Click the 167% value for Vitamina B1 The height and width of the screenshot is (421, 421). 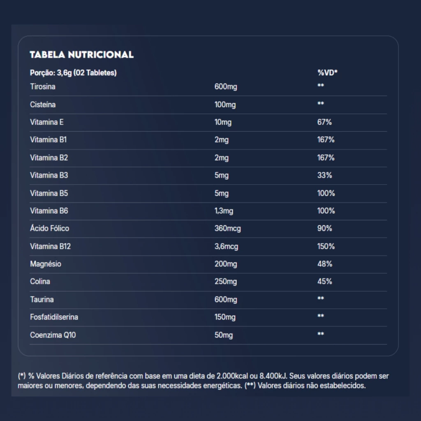(x=326, y=140)
